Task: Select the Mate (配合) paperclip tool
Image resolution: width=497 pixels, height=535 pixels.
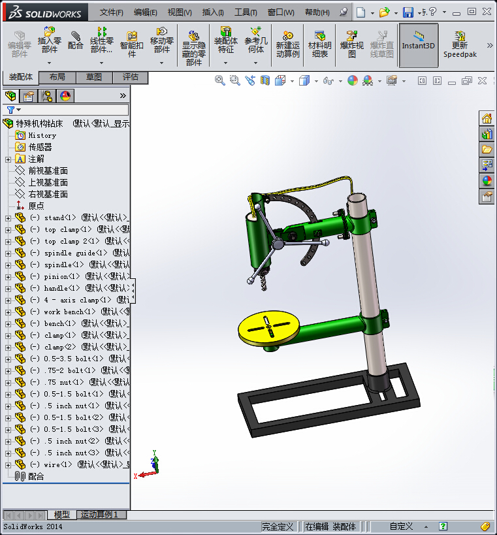Action: pyautogui.click(x=75, y=41)
